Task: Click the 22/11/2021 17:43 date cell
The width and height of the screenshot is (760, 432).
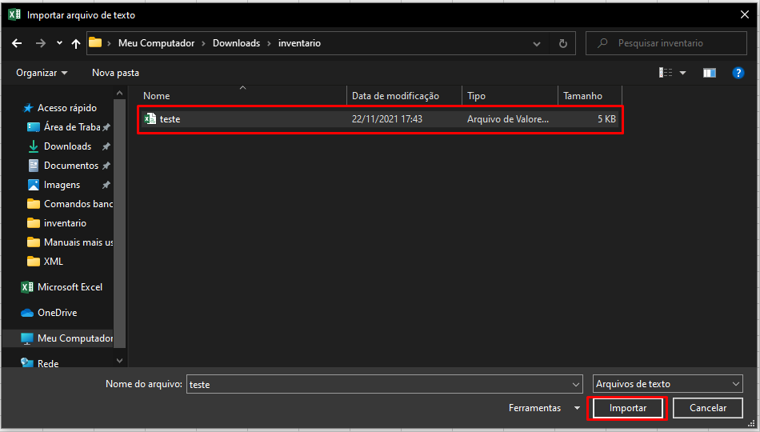Action: pos(386,119)
